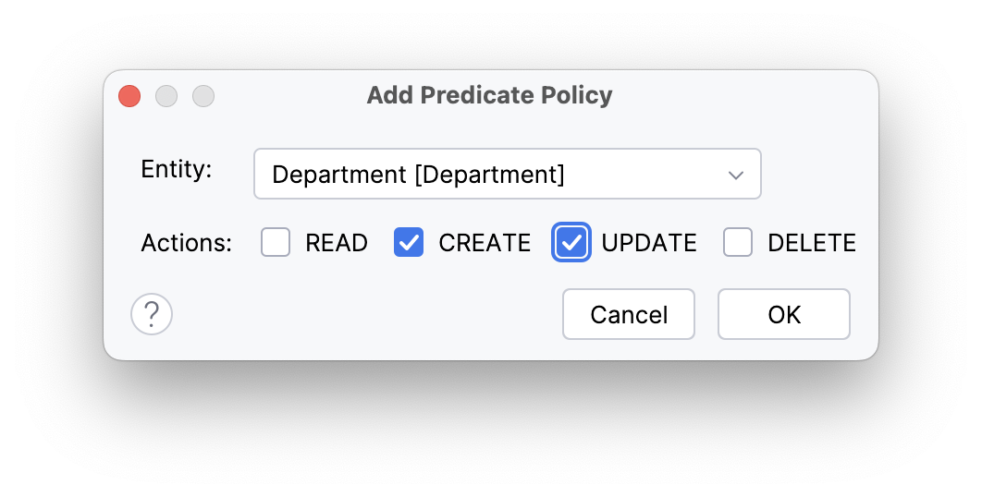The height and width of the screenshot is (497, 982).
Task: Click the gray zoom window button
Action: pos(203,96)
